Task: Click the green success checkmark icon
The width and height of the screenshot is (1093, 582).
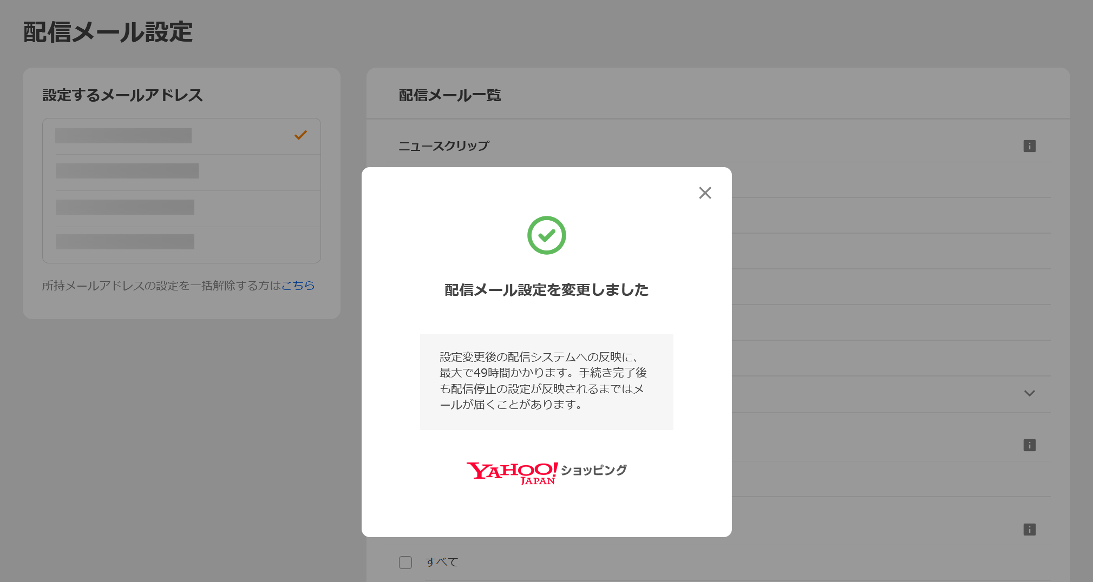Action: pyautogui.click(x=547, y=235)
